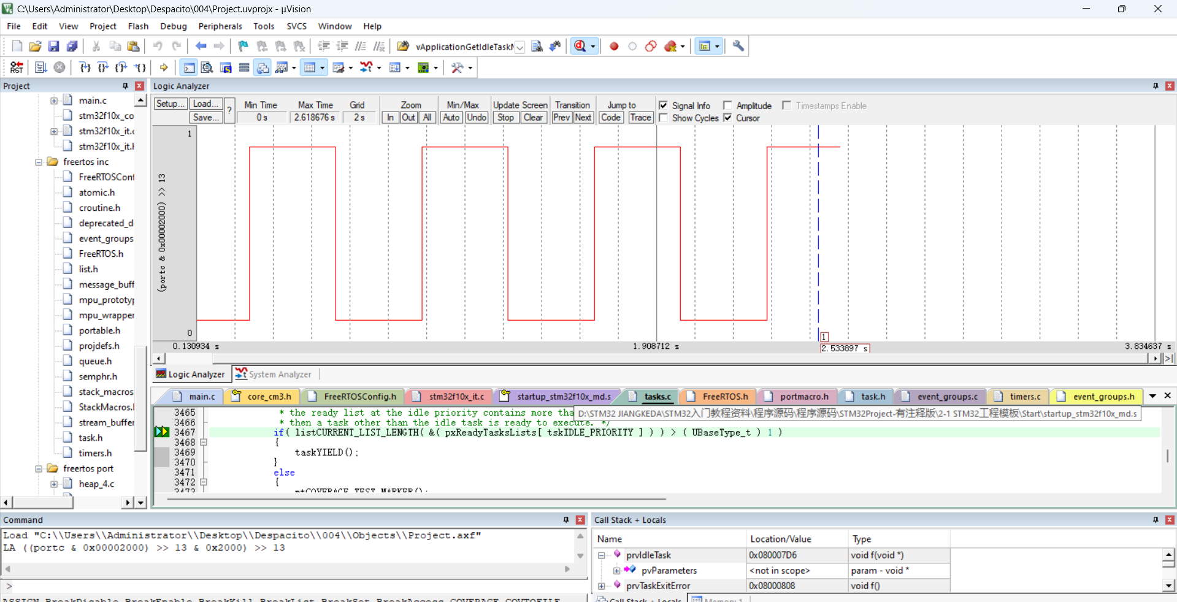Open the editor tabs overflow dropdown arrow
1177x602 pixels.
tap(1152, 396)
